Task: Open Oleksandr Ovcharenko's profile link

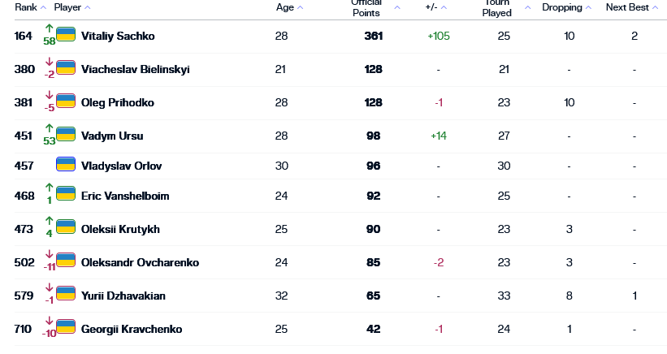Action: coord(140,262)
